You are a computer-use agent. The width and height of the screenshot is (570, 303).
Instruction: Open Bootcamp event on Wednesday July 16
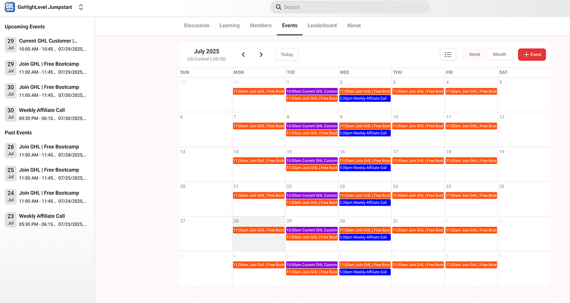click(x=365, y=161)
